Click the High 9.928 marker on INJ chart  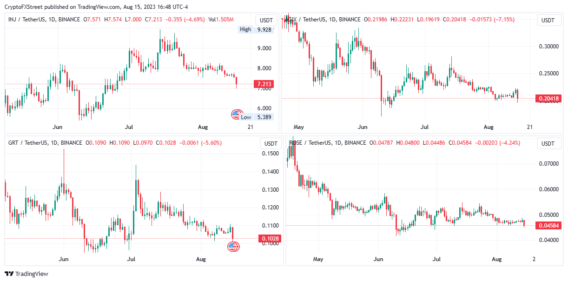point(256,29)
